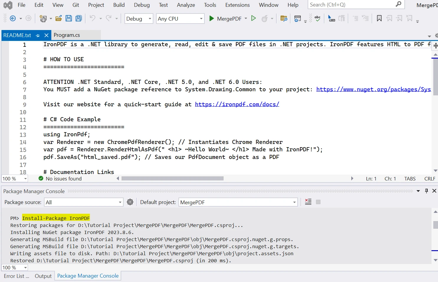Open the Project menu
The width and height of the screenshot is (438, 282).
[96, 5]
